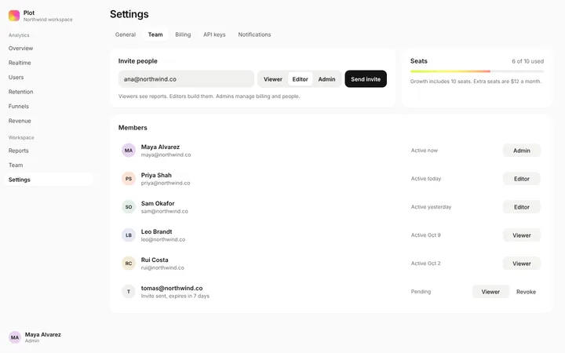Select the Admin role for invite
This screenshot has width=565, height=353.
[x=326, y=79]
